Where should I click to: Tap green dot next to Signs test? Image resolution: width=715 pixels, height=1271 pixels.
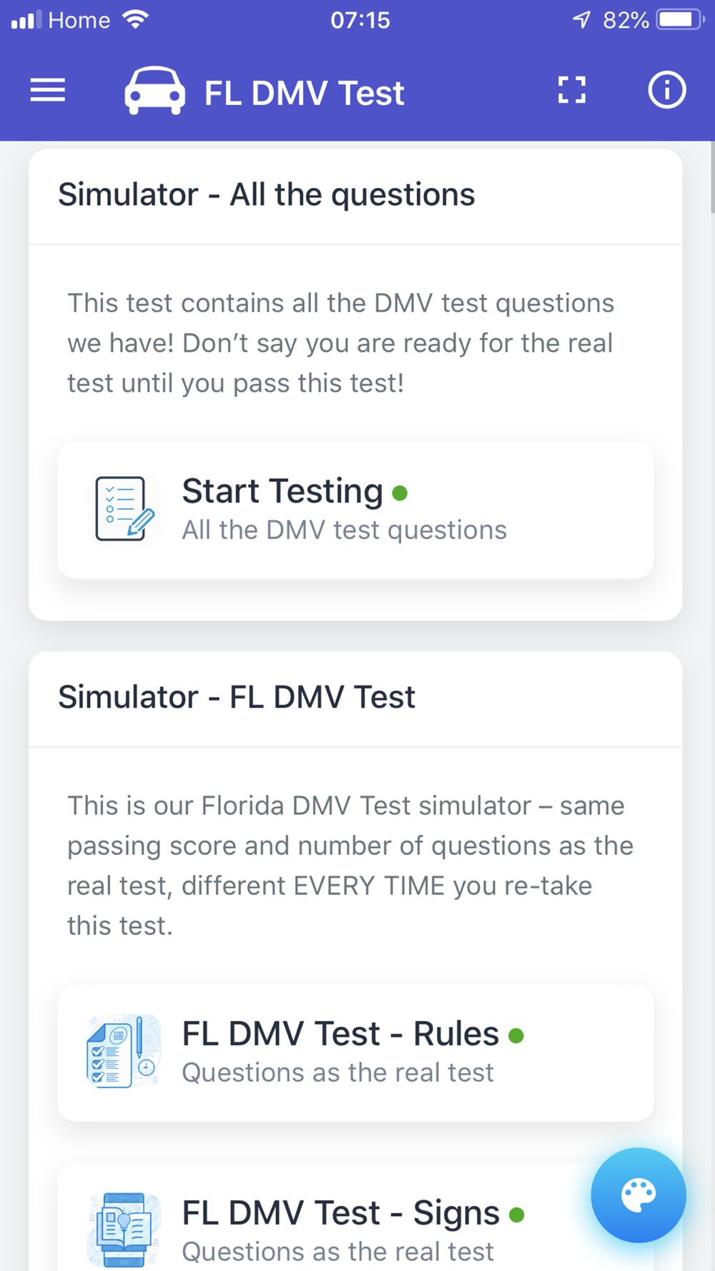tap(517, 1215)
